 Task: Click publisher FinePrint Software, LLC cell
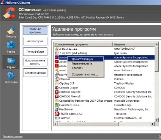128,118
